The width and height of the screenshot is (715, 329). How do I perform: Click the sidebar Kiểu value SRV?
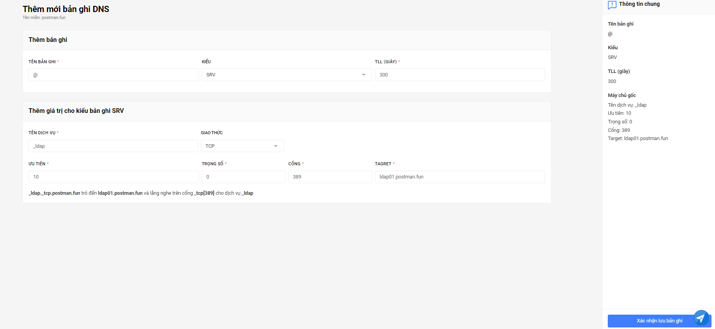(612, 57)
